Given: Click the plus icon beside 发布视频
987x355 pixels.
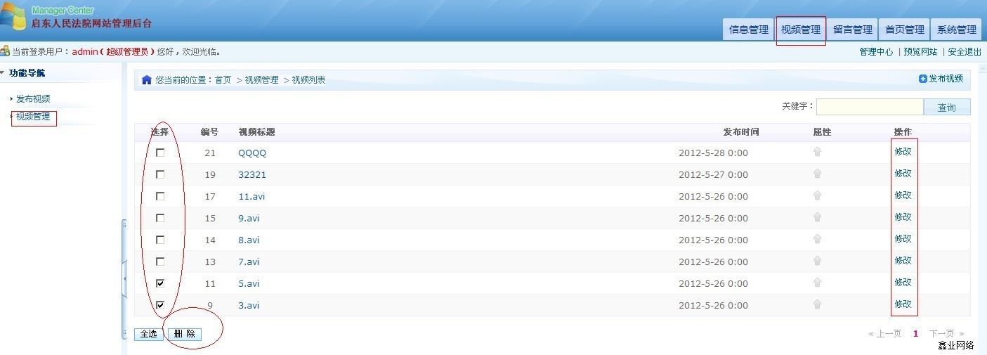Looking at the screenshot, I should pyautogui.click(x=922, y=79).
